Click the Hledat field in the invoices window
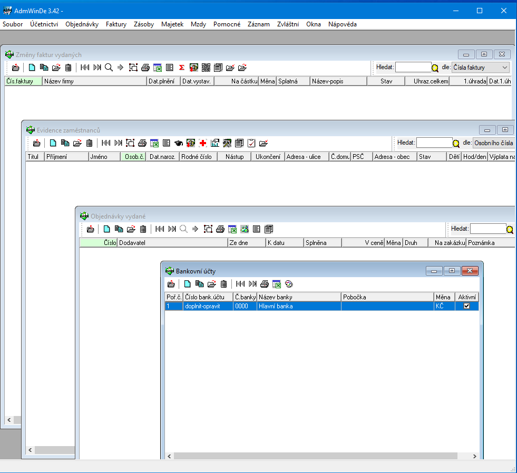The width and height of the screenshot is (517, 473). click(x=413, y=68)
